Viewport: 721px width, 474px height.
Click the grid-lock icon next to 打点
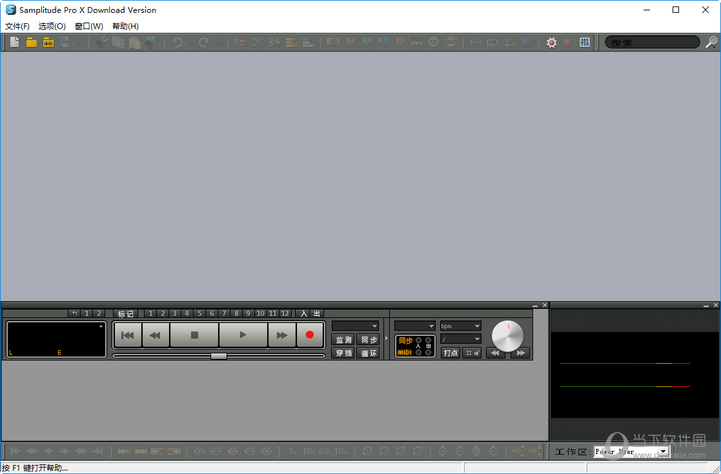472,353
